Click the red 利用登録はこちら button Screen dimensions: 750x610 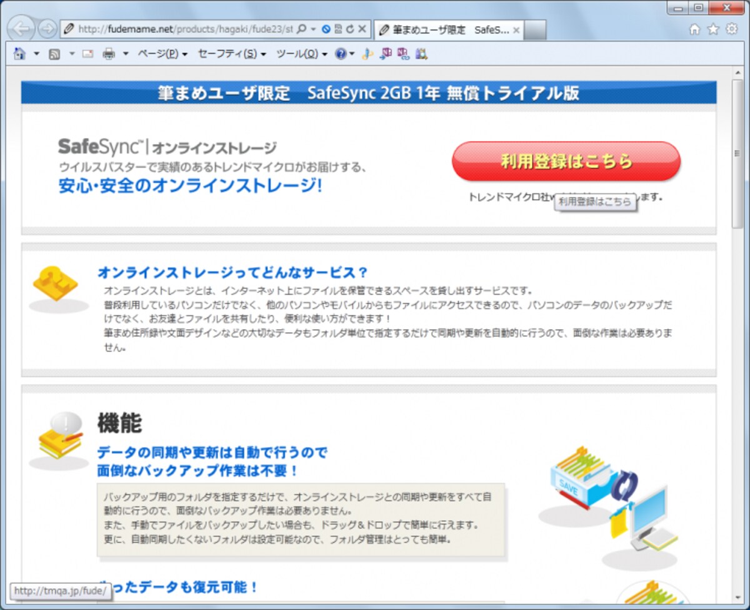pyautogui.click(x=566, y=161)
